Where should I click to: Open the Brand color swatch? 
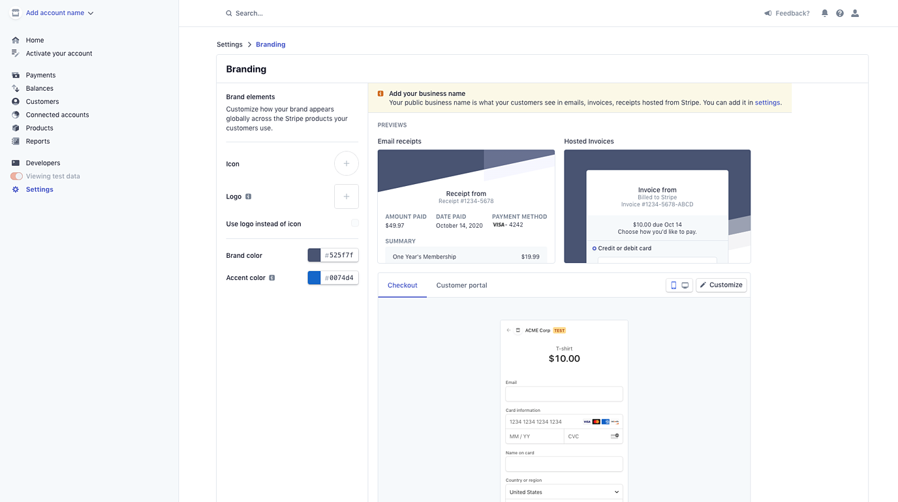[x=314, y=255]
